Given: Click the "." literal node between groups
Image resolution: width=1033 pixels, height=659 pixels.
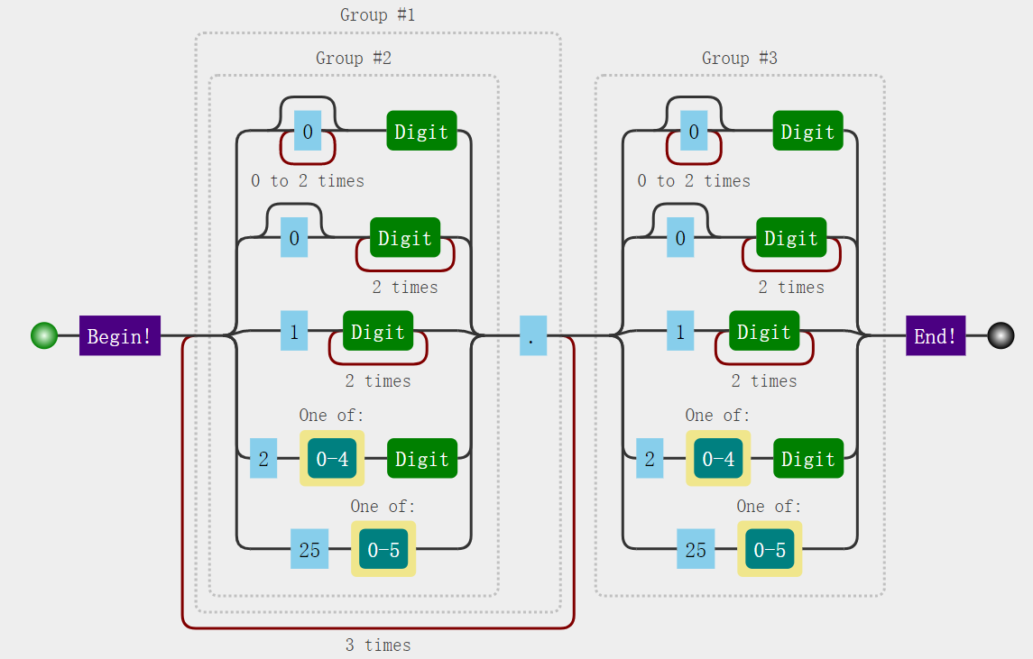Looking at the screenshot, I should coord(532,336).
